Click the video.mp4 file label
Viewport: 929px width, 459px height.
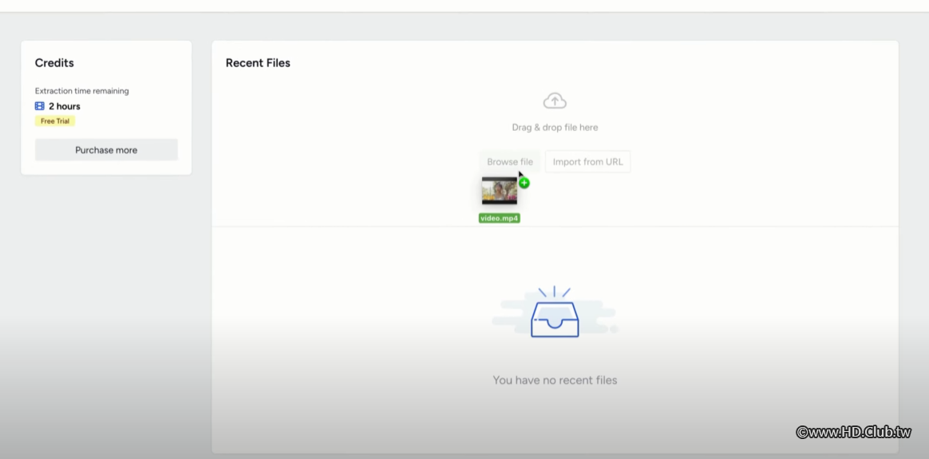point(500,218)
